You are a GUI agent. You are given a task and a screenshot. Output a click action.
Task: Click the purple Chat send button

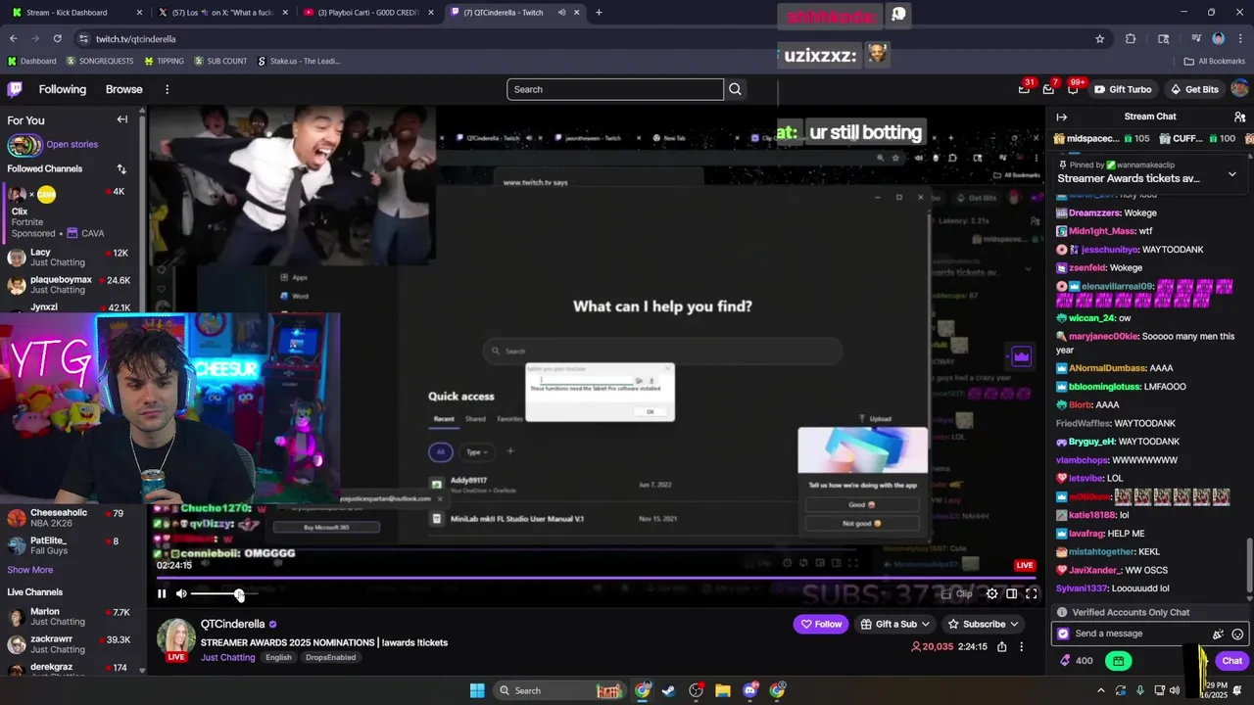(1231, 661)
